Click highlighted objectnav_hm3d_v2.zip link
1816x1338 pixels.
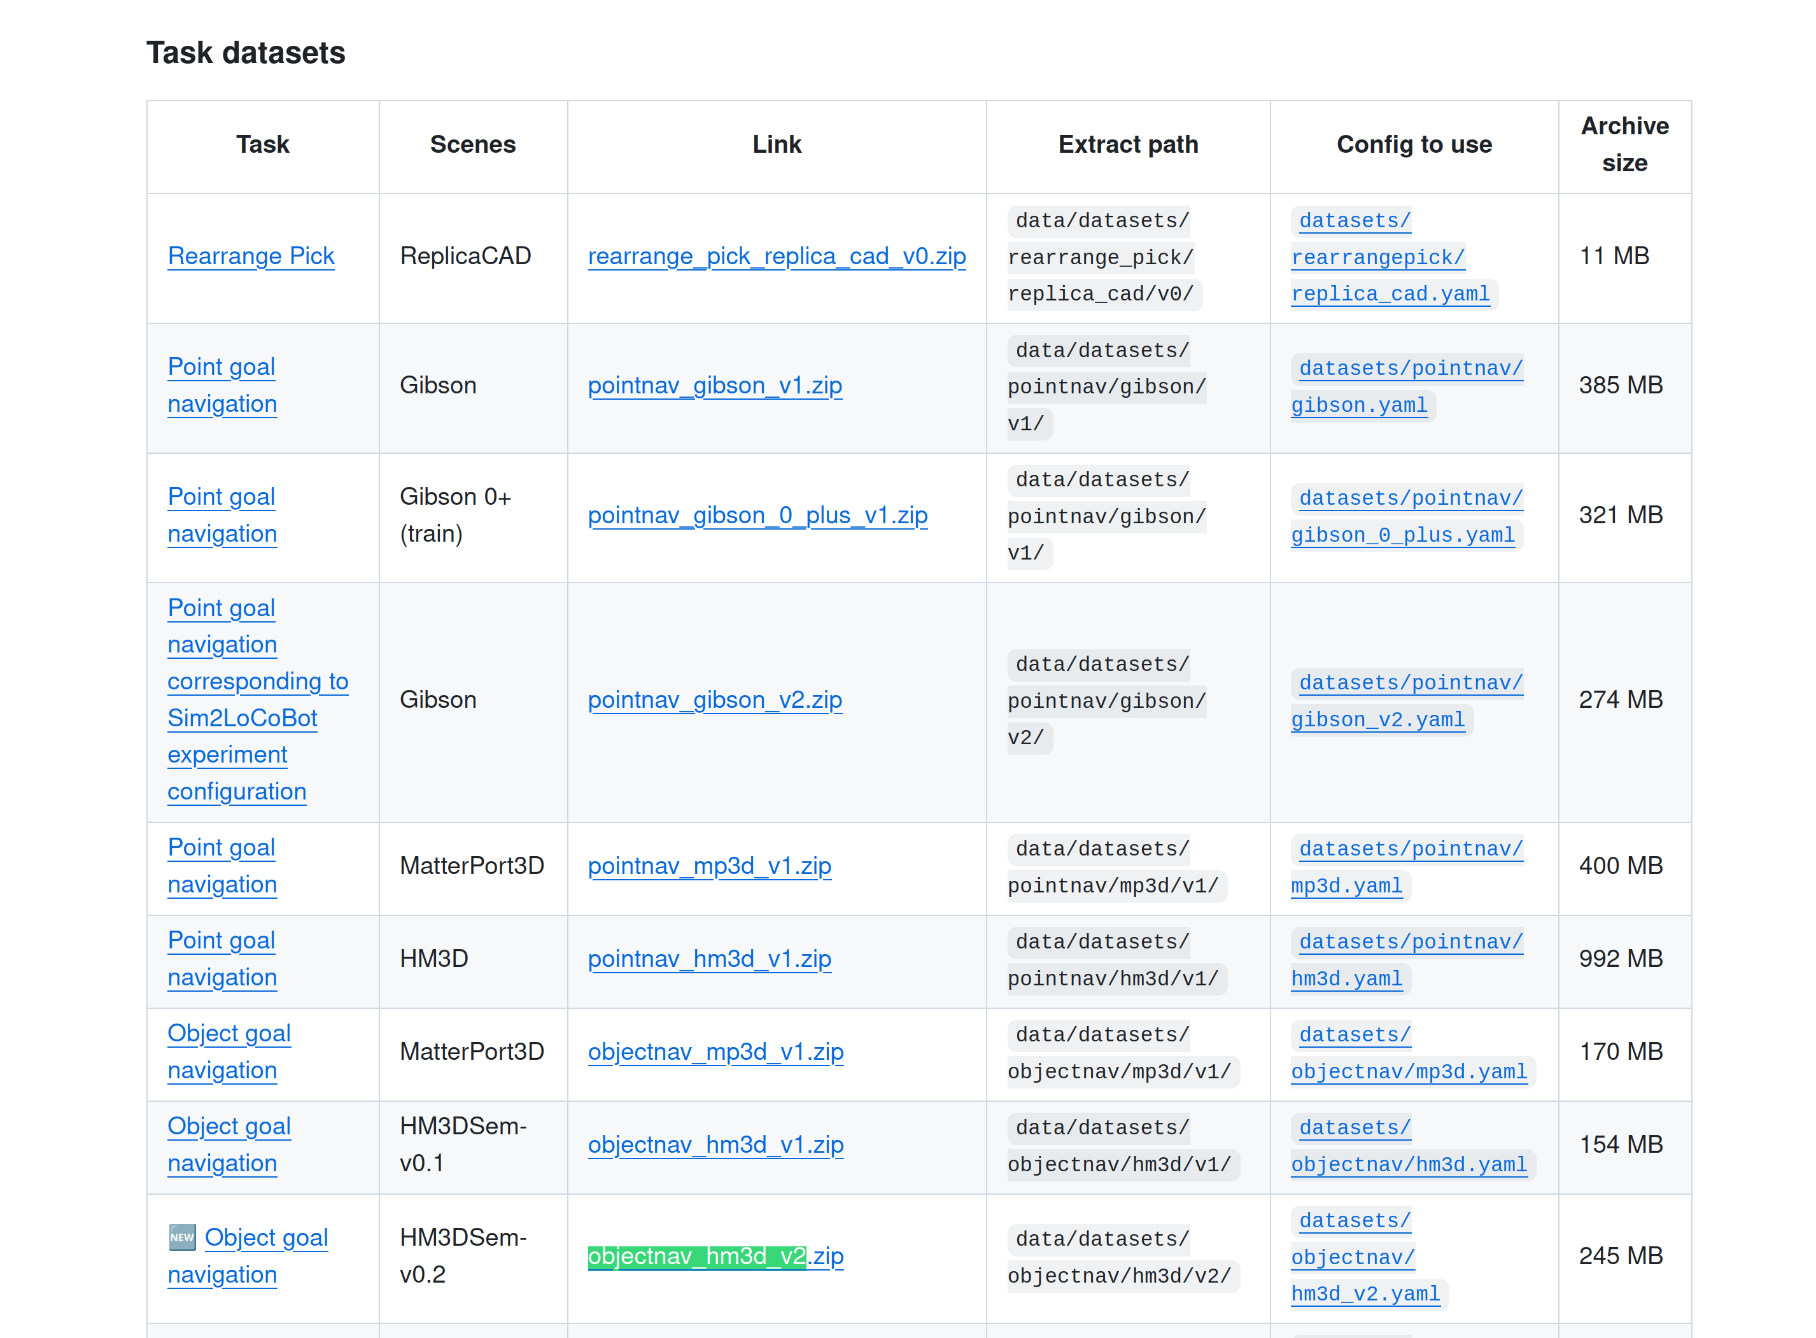point(715,1255)
